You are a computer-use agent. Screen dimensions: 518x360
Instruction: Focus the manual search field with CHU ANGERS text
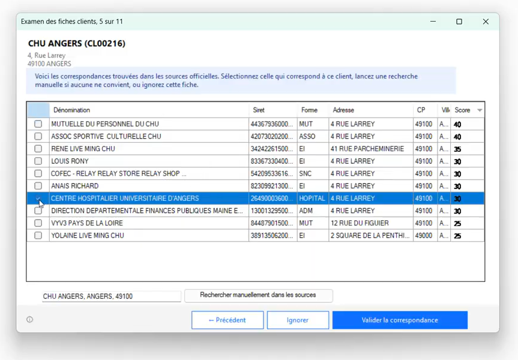[x=112, y=296]
